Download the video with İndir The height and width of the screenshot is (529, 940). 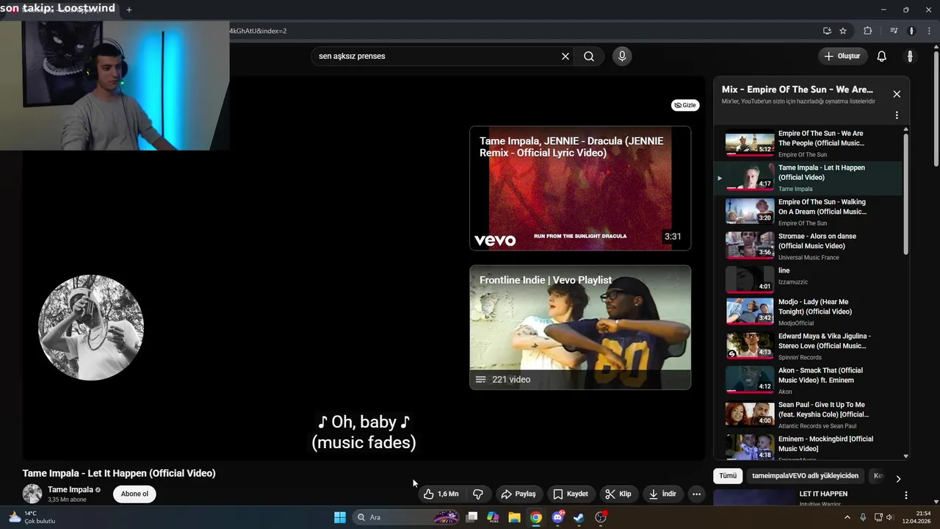pyautogui.click(x=662, y=494)
